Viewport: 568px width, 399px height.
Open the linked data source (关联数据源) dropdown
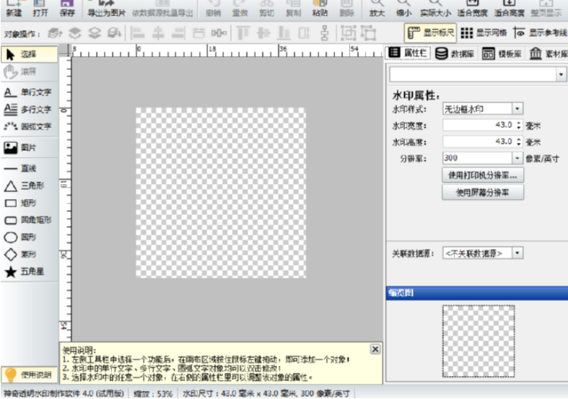coord(517,253)
